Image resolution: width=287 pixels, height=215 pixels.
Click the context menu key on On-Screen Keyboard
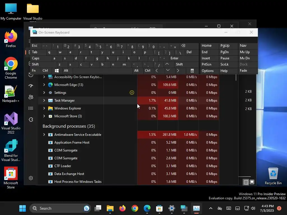click(x=192, y=71)
